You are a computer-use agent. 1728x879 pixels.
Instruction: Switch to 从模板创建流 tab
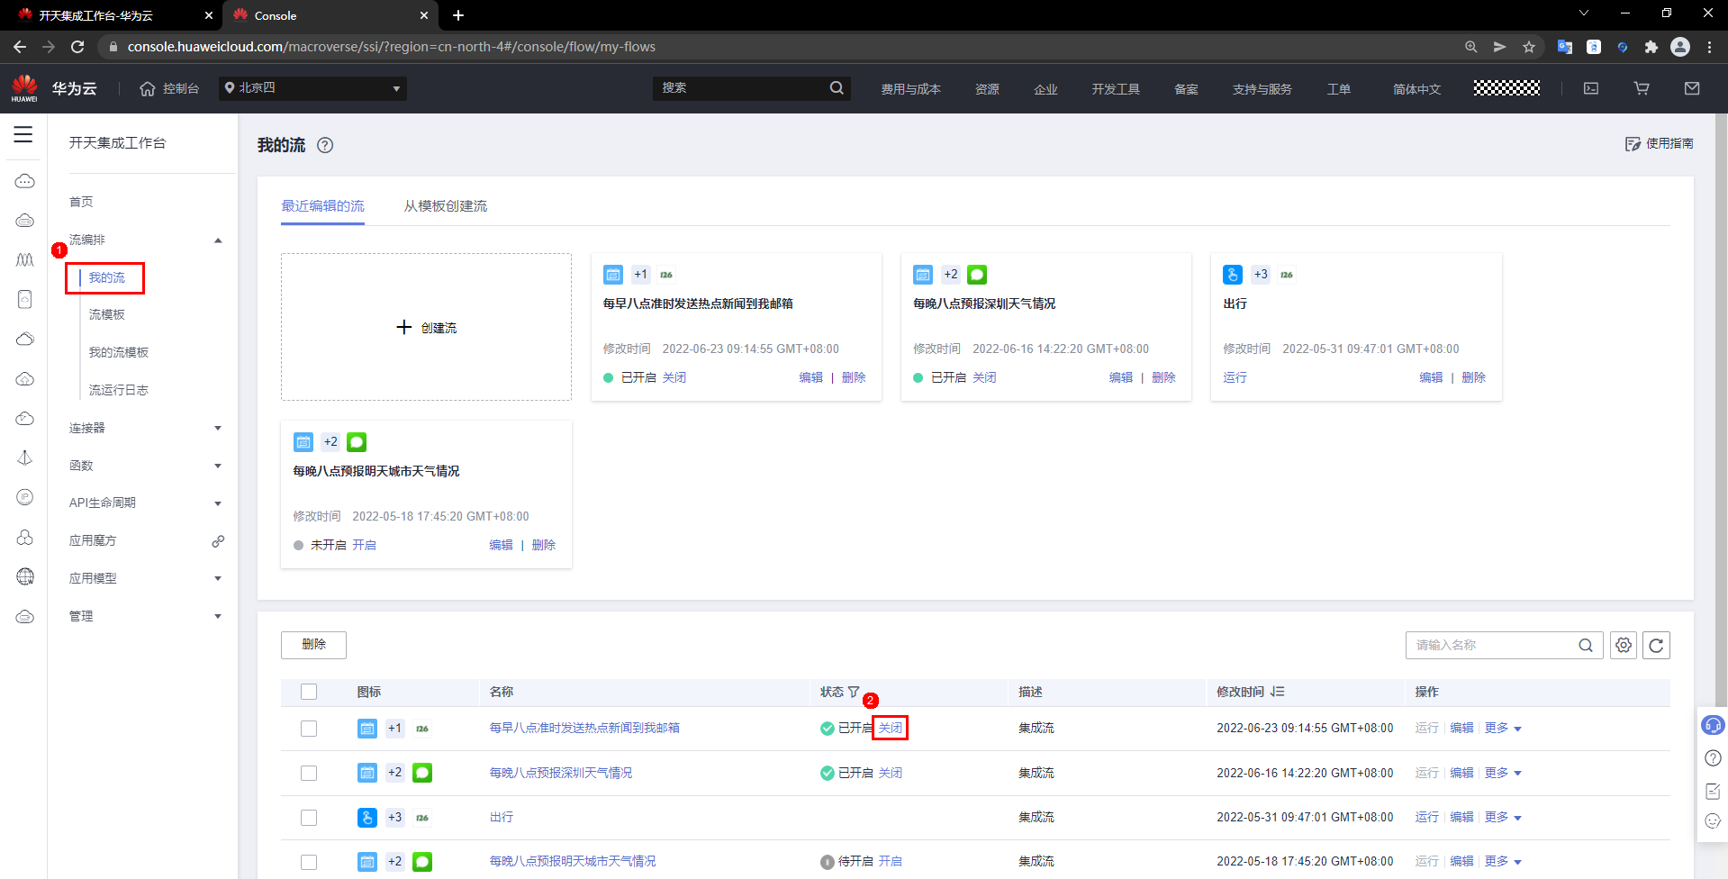click(x=445, y=206)
